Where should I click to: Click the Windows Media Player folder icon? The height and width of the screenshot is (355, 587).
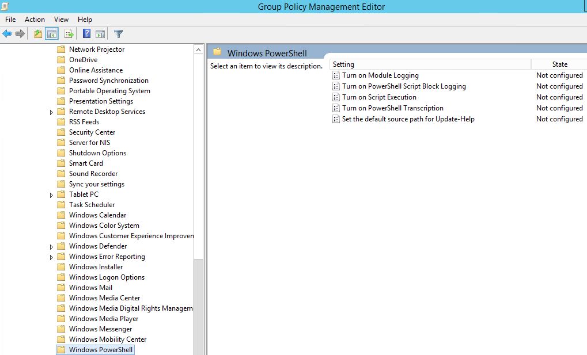(x=61, y=319)
